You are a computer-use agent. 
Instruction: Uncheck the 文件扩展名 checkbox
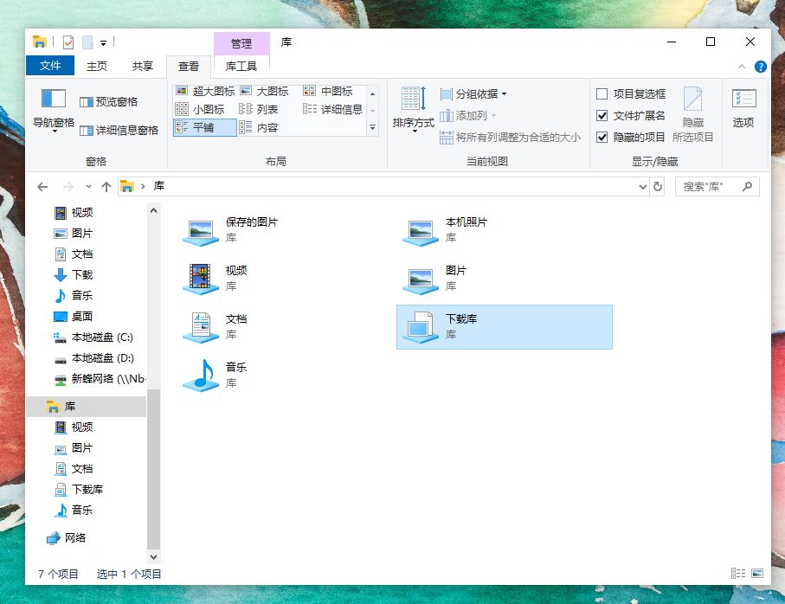coord(602,116)
